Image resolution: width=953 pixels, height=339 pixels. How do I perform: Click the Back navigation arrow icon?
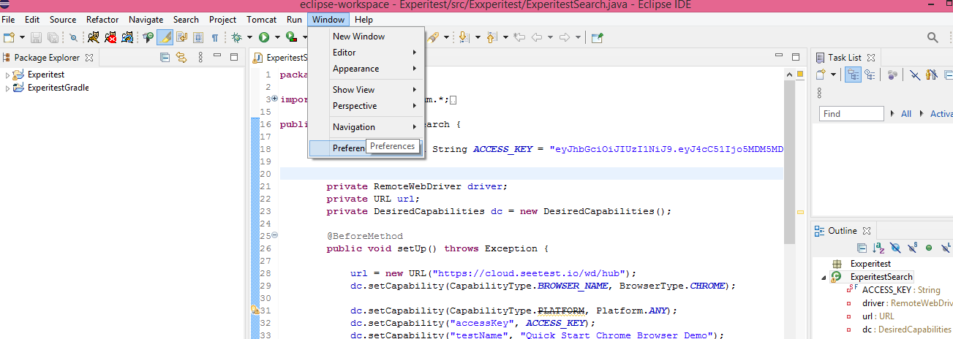coord(536,37)
